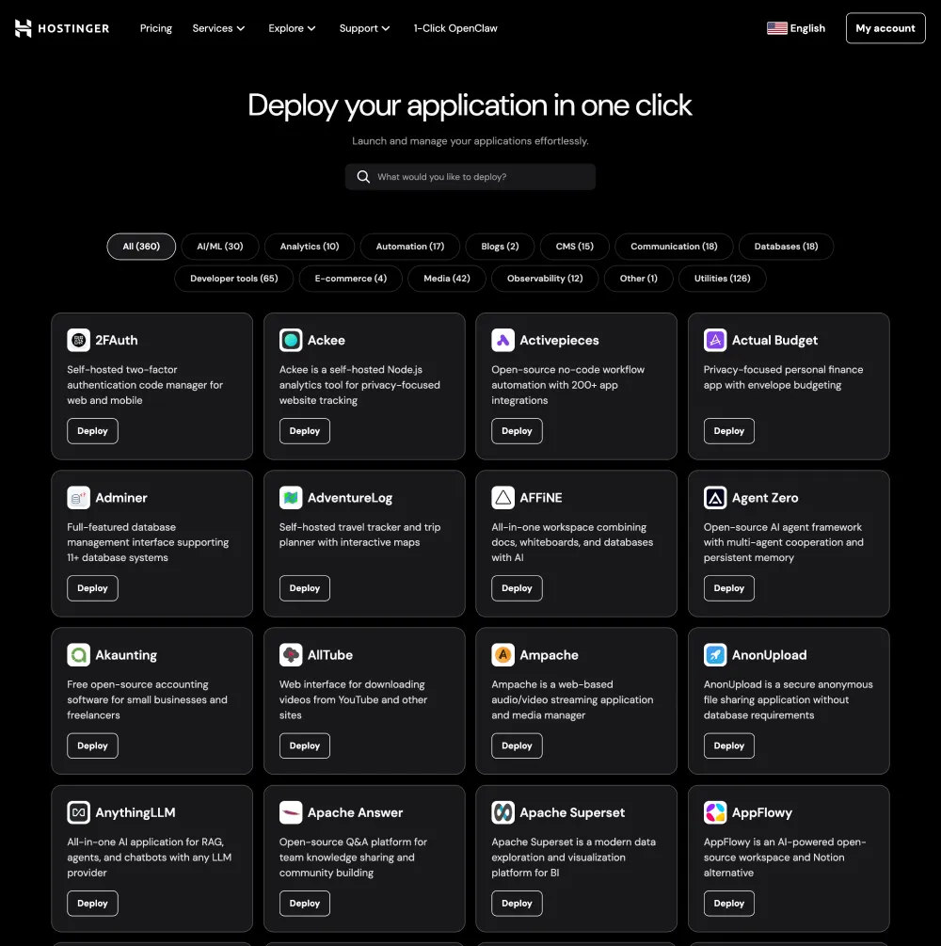Screen dimensions: 941x946
Task: Click the 'Apache Superset' card title
Action: click(x=572, y=812)
